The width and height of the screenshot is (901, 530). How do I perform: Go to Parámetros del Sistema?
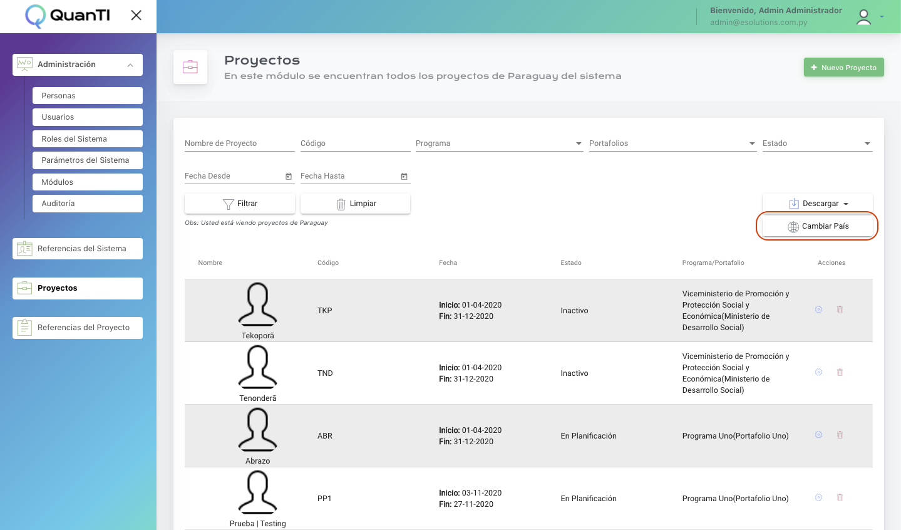[88, 160]
